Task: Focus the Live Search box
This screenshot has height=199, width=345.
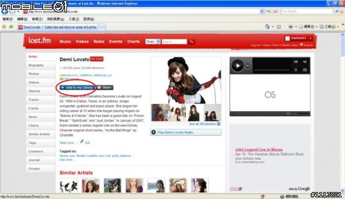Action: pos(307,11)
